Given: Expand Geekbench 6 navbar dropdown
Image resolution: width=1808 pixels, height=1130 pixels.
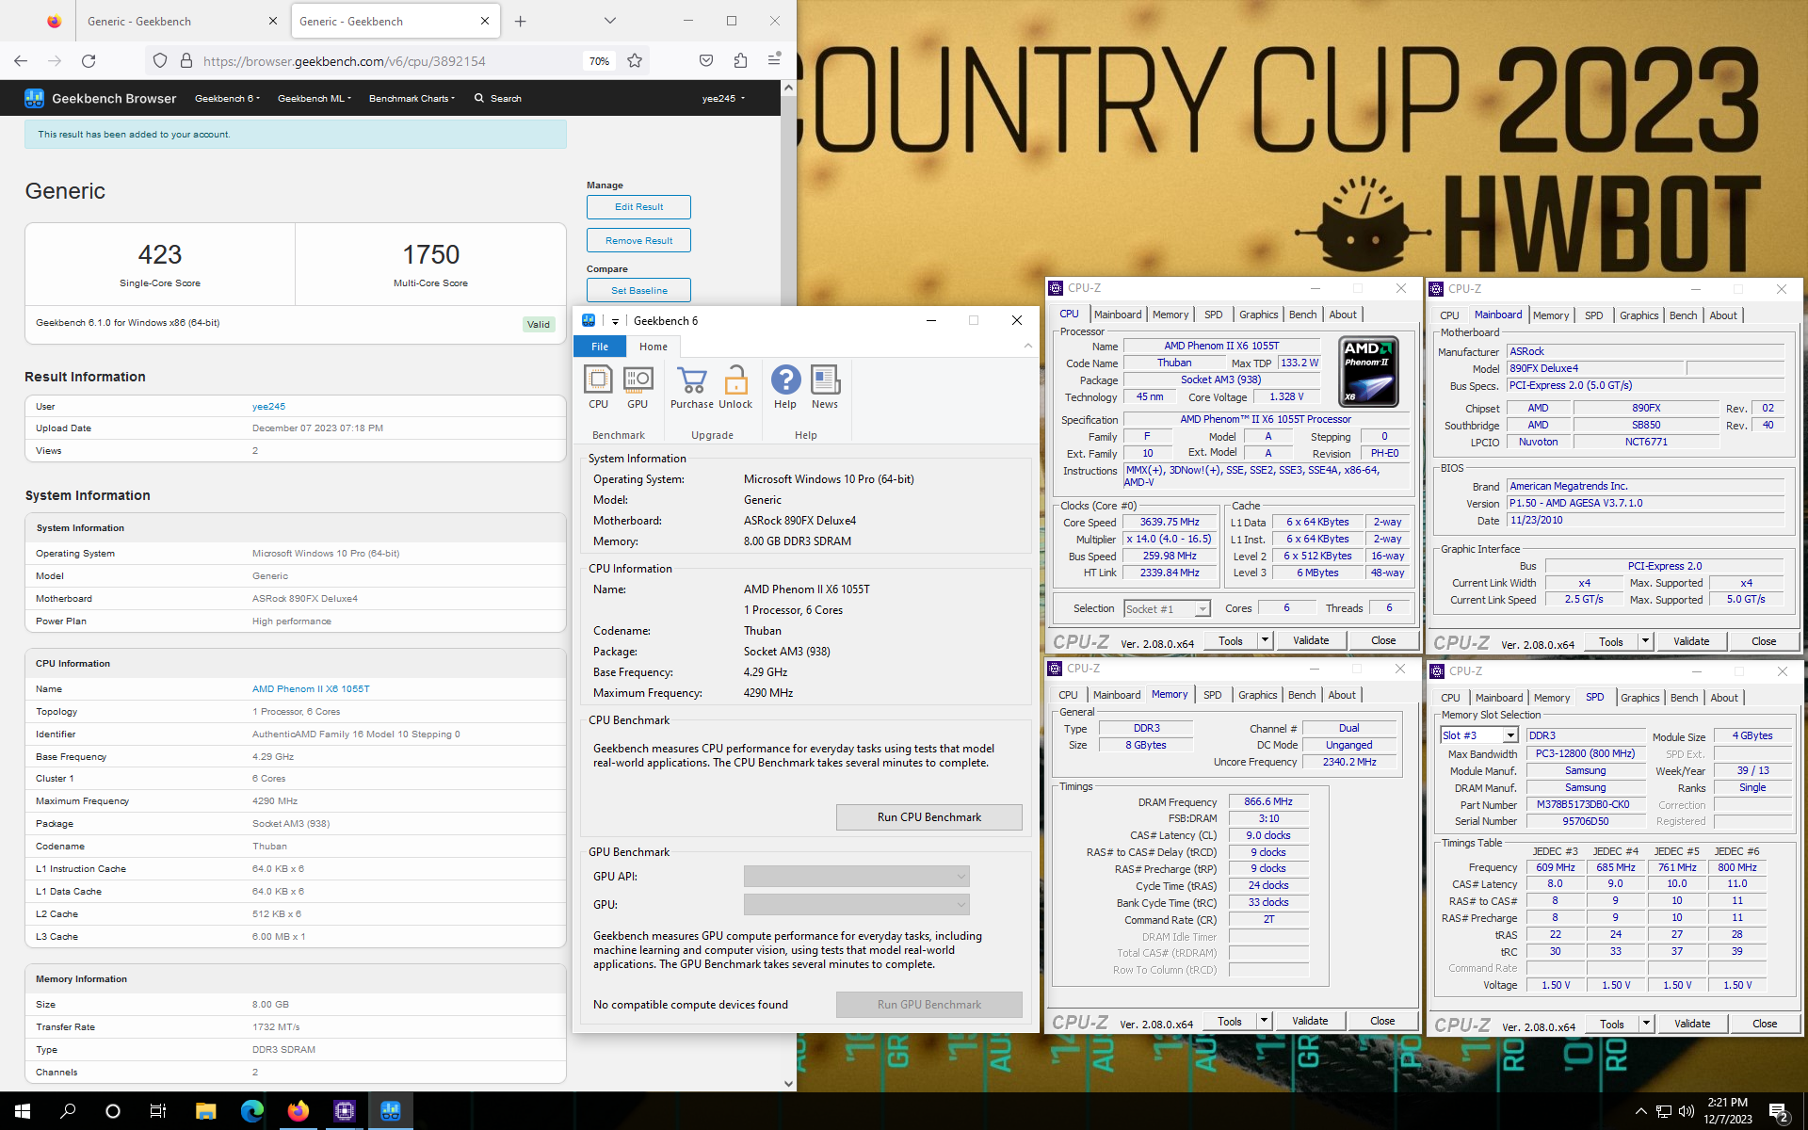Looking at the screenshot, I should point(227,98).
